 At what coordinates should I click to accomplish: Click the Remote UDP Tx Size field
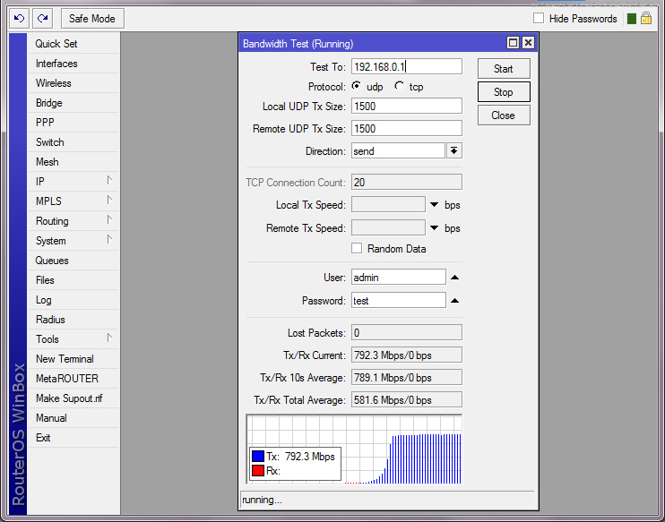[406, 128]
